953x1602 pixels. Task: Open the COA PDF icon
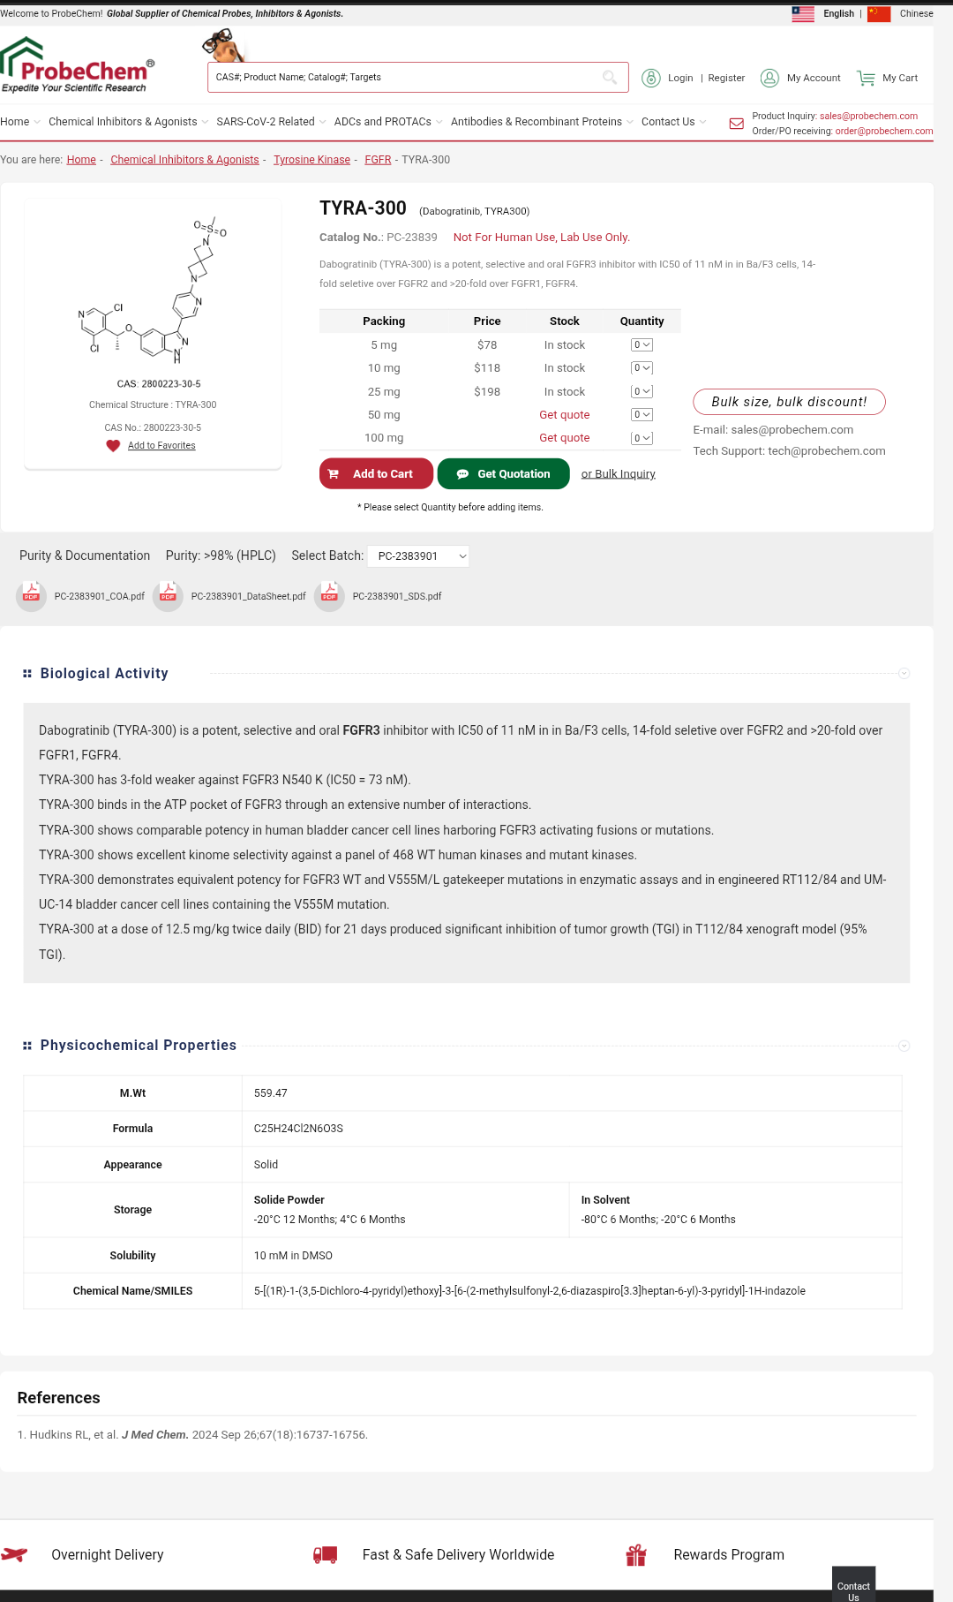(32, 596)
